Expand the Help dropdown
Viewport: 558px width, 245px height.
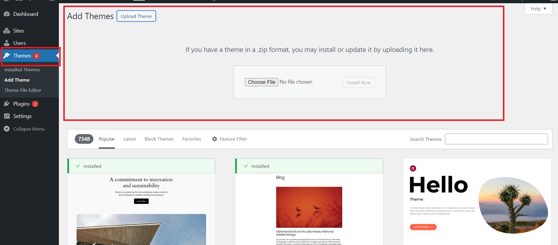pos(538,9)
